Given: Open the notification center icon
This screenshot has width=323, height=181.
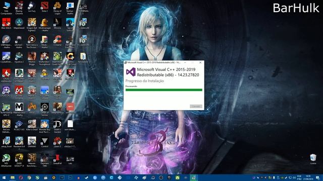Looking at the screenshot, I should click(318, 177).
